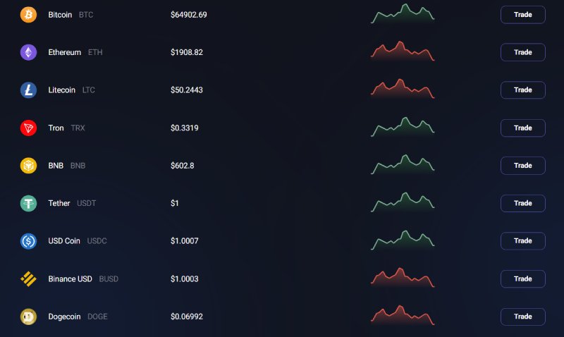Viewport: 564px width, 337px height.
Task: Click Trade button for USD Coin
Action: [x=522, y=241]
